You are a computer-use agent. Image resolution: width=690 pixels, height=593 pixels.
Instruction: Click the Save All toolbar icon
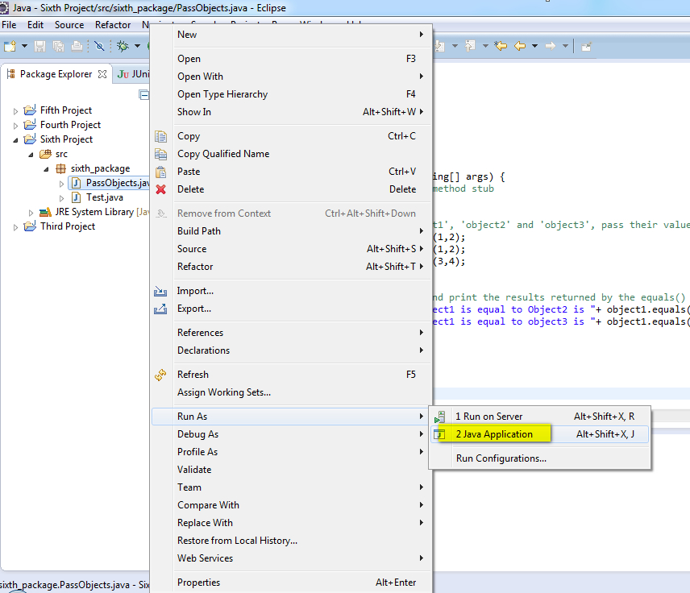[58, 46]
